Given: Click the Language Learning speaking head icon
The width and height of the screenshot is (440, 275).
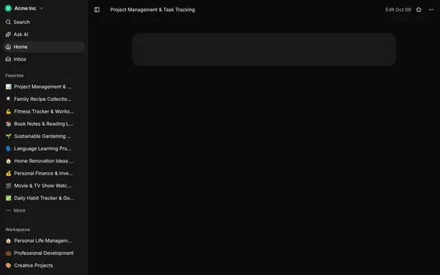Looking at the screenshot, I should tap(8, 148).
